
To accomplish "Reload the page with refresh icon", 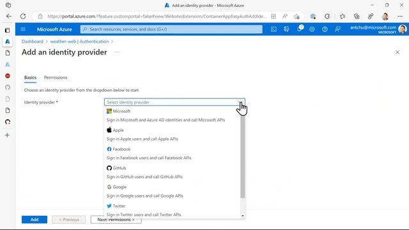I will click(x=23, y=16).
